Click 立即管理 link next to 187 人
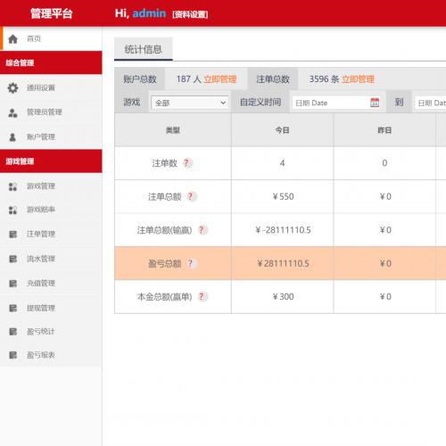Image resolution: width=446 pixels, height=446 pixels. coord(220,79)
